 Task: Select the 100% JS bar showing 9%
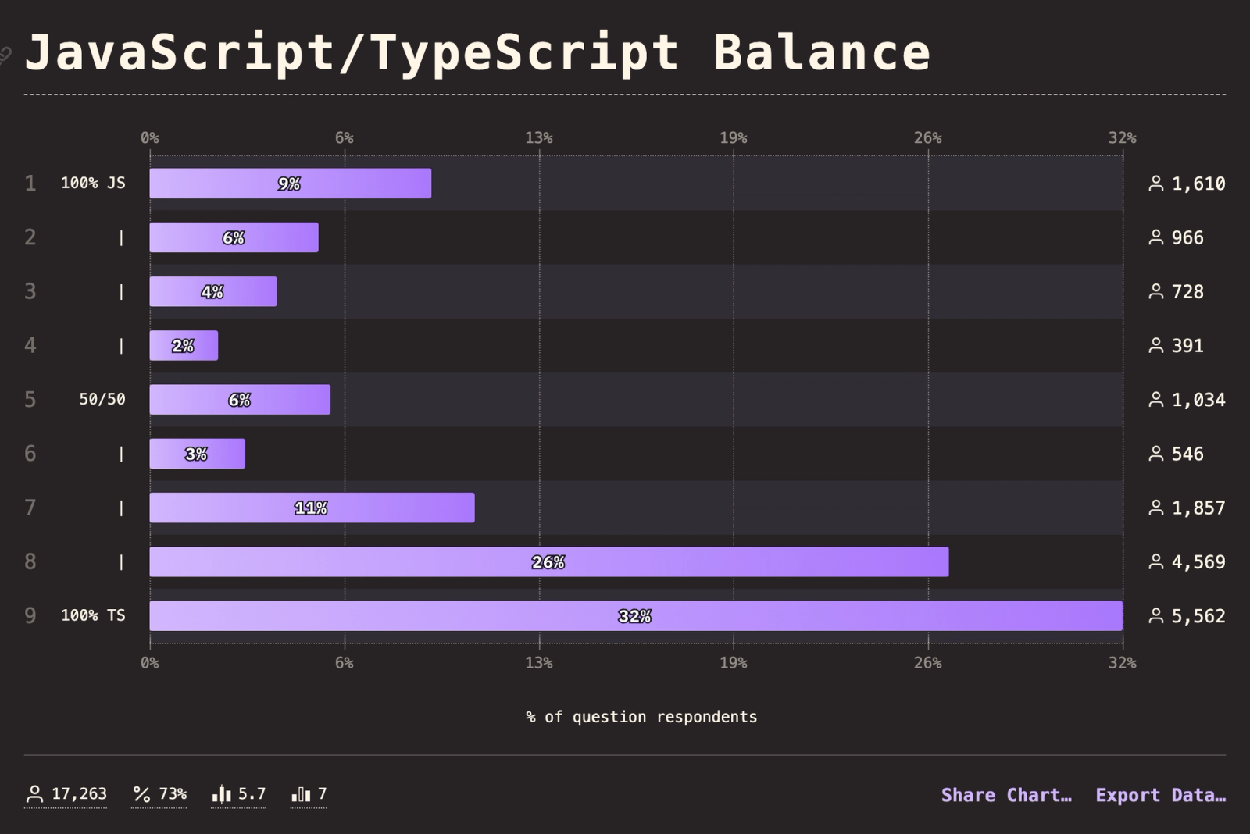pos(291,184)
